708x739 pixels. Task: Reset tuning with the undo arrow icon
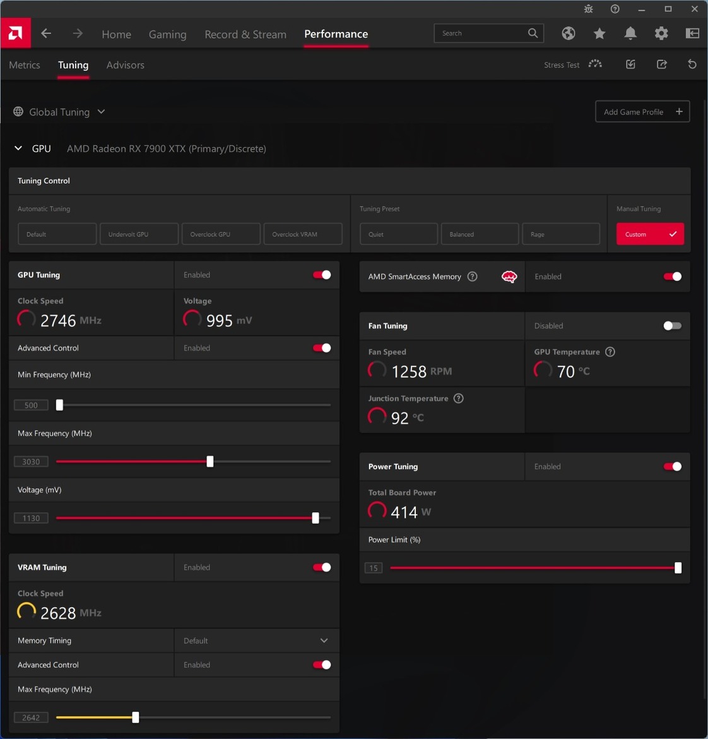tap(692, 64)
